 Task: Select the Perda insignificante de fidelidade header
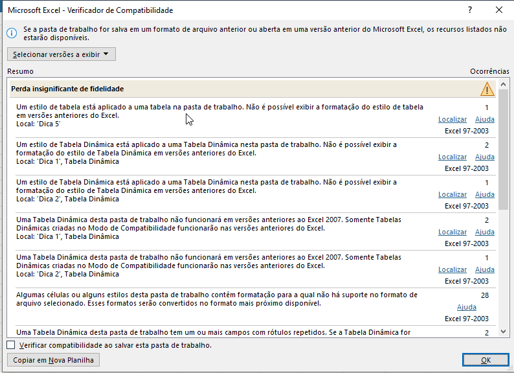point(252,89)
